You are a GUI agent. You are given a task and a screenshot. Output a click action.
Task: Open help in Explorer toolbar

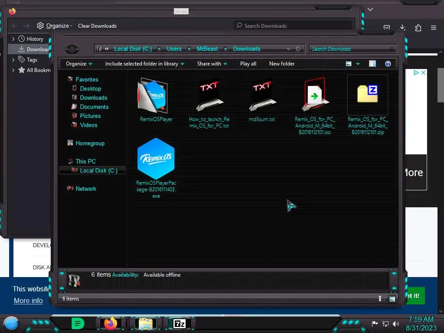(388, 64)
